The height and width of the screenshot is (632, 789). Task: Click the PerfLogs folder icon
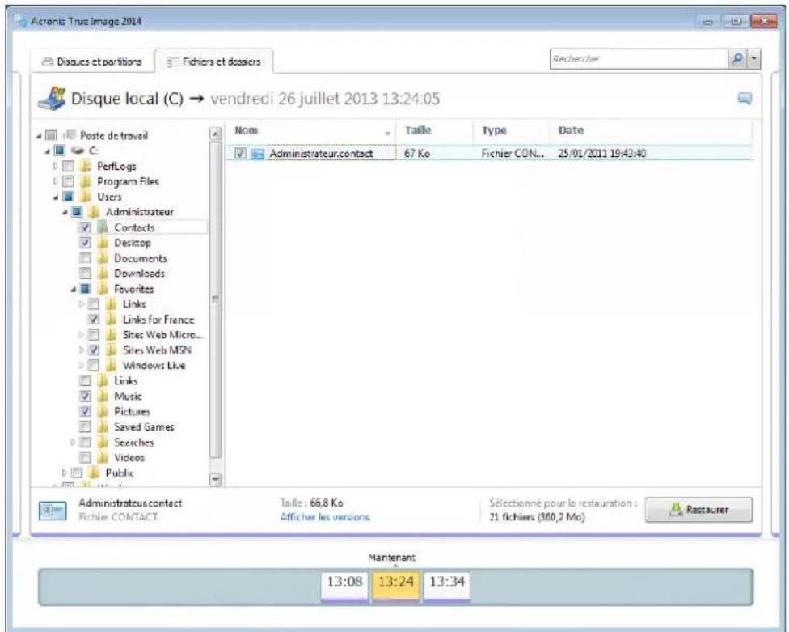pyautogui.click(x=86, y=166)
